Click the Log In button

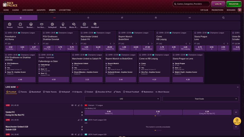218,4
